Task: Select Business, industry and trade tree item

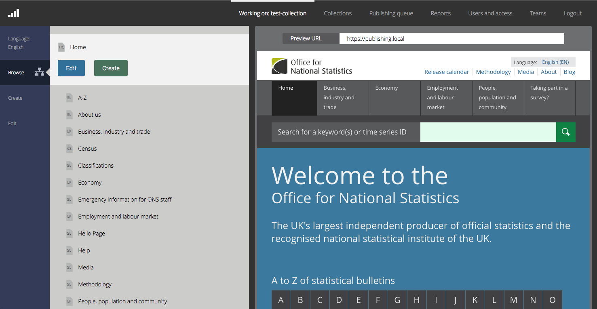Action: point(114,132)
